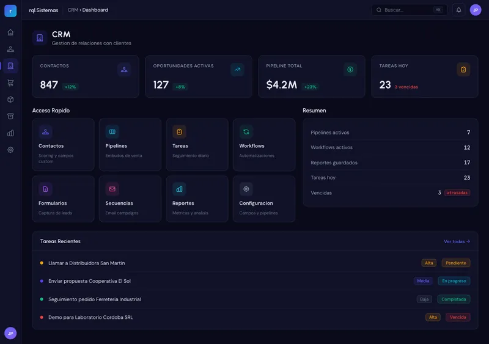Click the rql.Sistemas logo icon

point(10,10)
